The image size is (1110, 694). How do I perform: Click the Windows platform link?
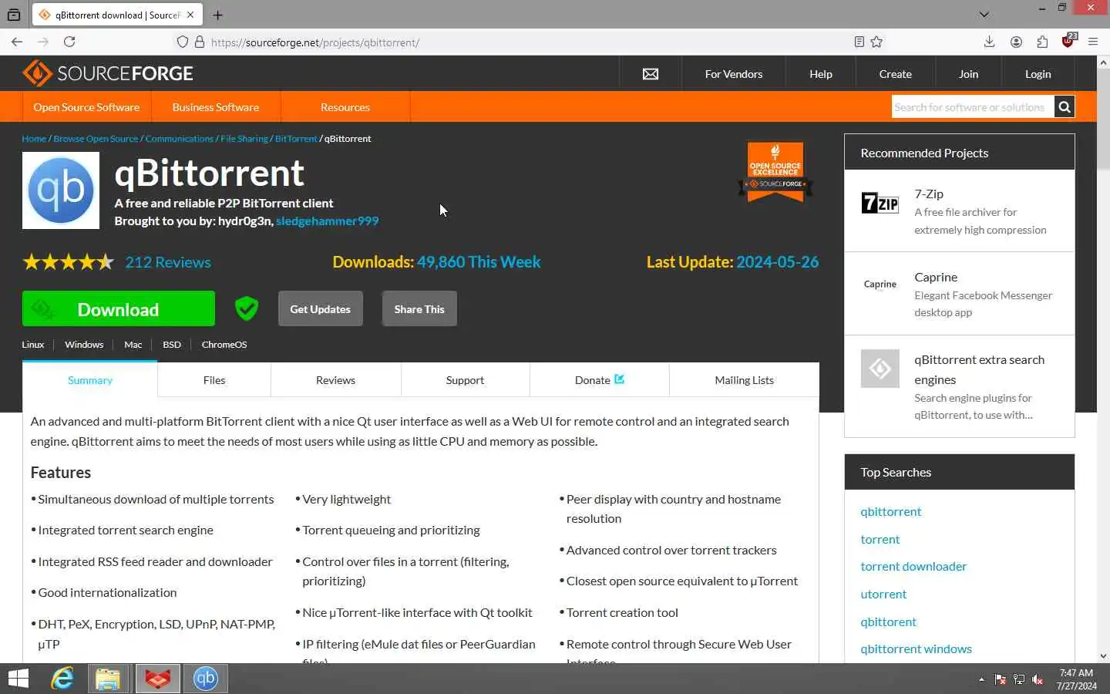[x=84, y=345]
